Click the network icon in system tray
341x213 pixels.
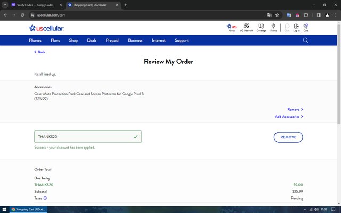click(311, 209)
